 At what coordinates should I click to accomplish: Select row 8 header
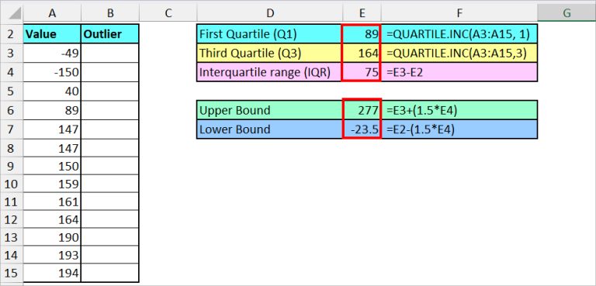(x=12, y=148)
